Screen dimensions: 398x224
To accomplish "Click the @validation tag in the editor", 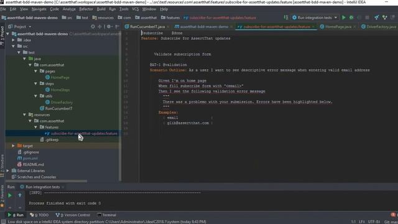I will (x=175, y=65).
